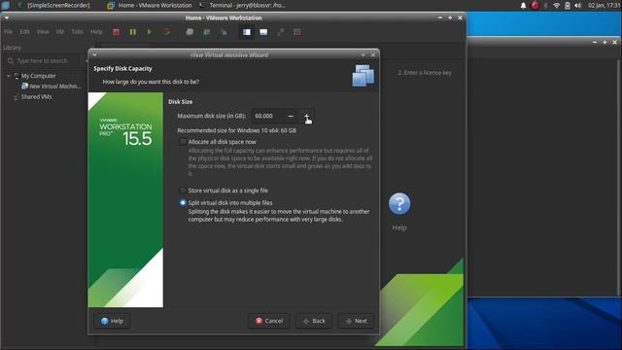
Task: Click the large blue Help question-mark icon
Action: pyautogui.click(x=399, y=203)
